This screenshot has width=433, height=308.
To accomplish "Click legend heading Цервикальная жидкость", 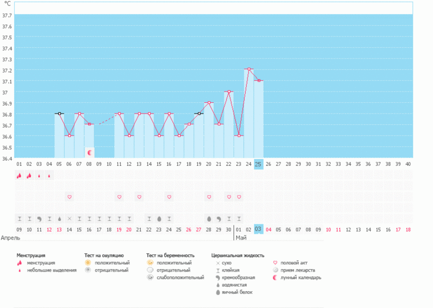I will (238, 256).
